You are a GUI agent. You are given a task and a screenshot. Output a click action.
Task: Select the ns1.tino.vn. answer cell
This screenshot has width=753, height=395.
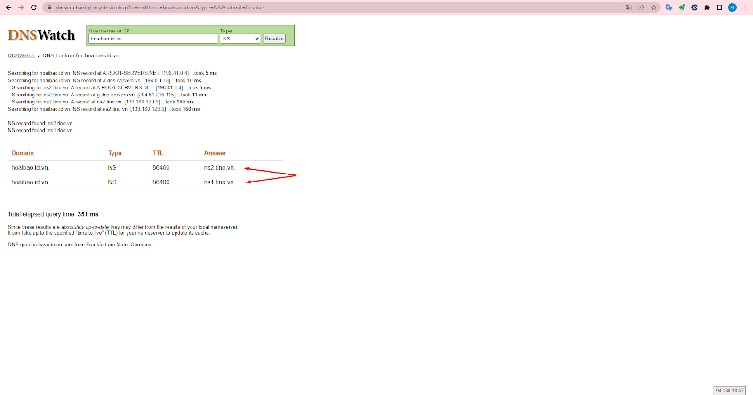219,182
